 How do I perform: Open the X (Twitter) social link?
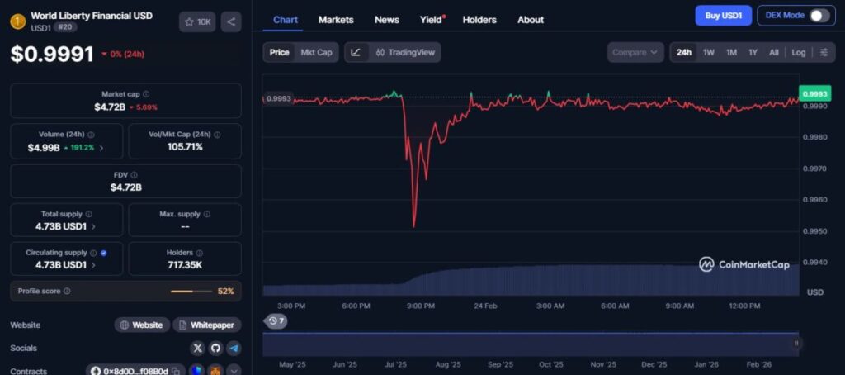[x=197, y=348]
